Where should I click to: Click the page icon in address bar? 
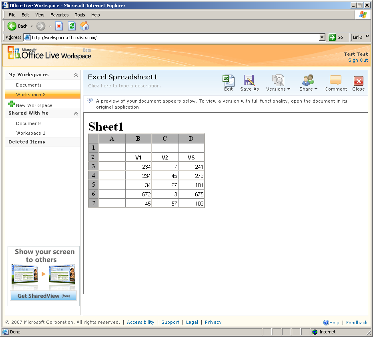(x=28, y=37)
